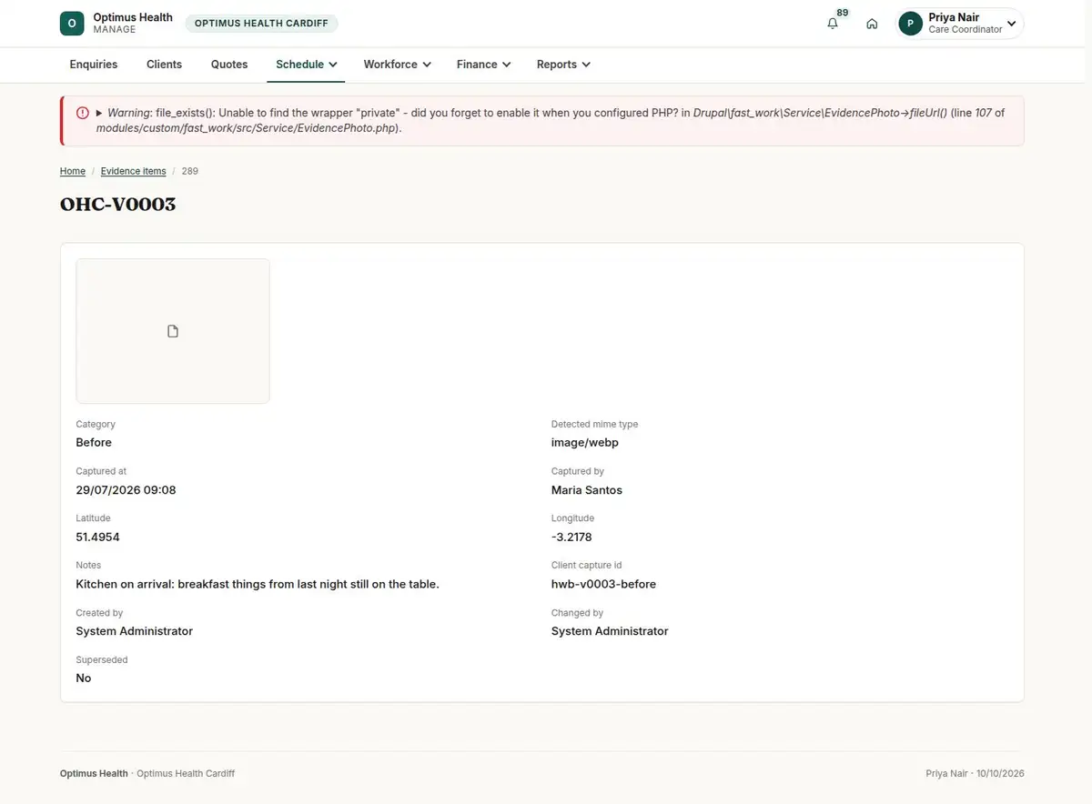Image resolution: width=1092 pixels, height=804 pixels.
Task: Click the capture id hwb-v0003-before
Action: [x=603, y=584]
